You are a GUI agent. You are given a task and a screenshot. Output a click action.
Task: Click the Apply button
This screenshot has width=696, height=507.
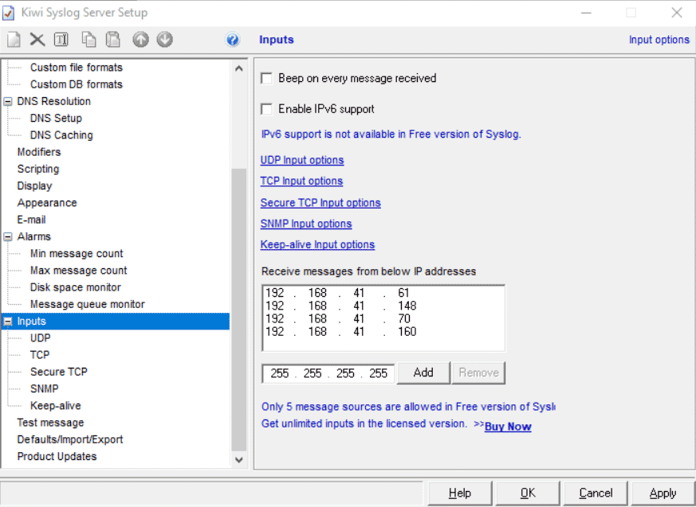tap(662, 493)
